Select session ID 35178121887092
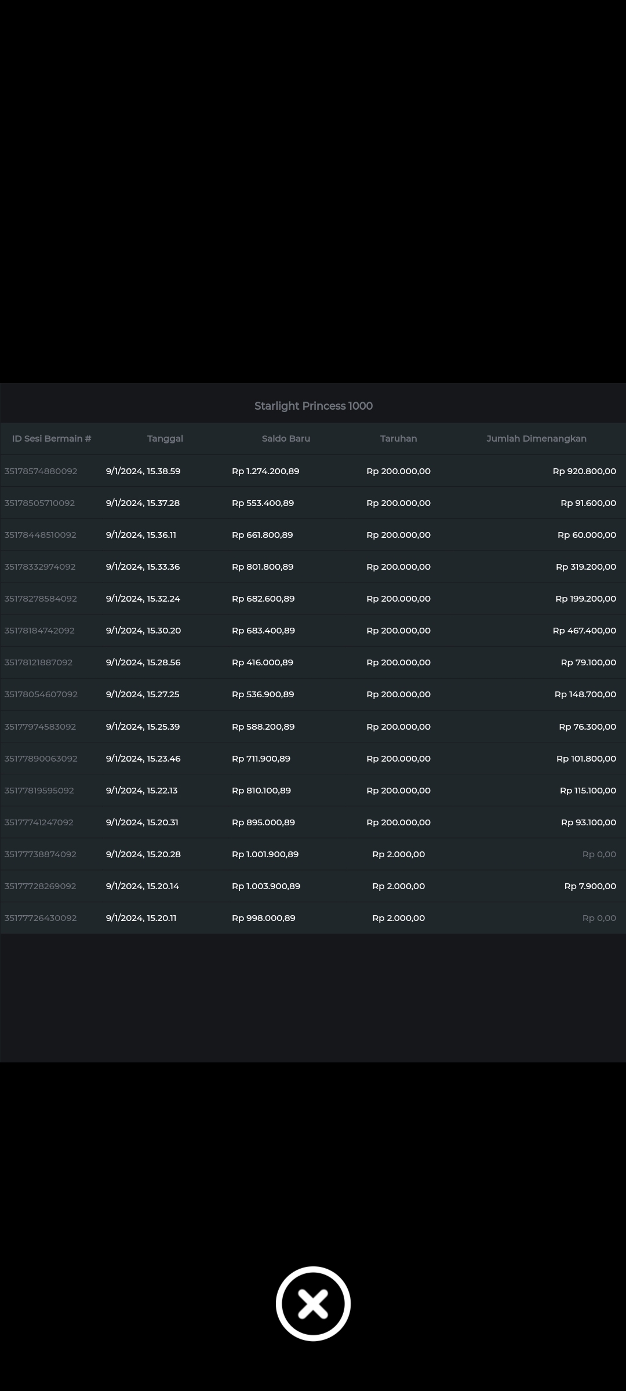Screen dimensions: 626x1391 pyautogui.click(x=38, y=662)
